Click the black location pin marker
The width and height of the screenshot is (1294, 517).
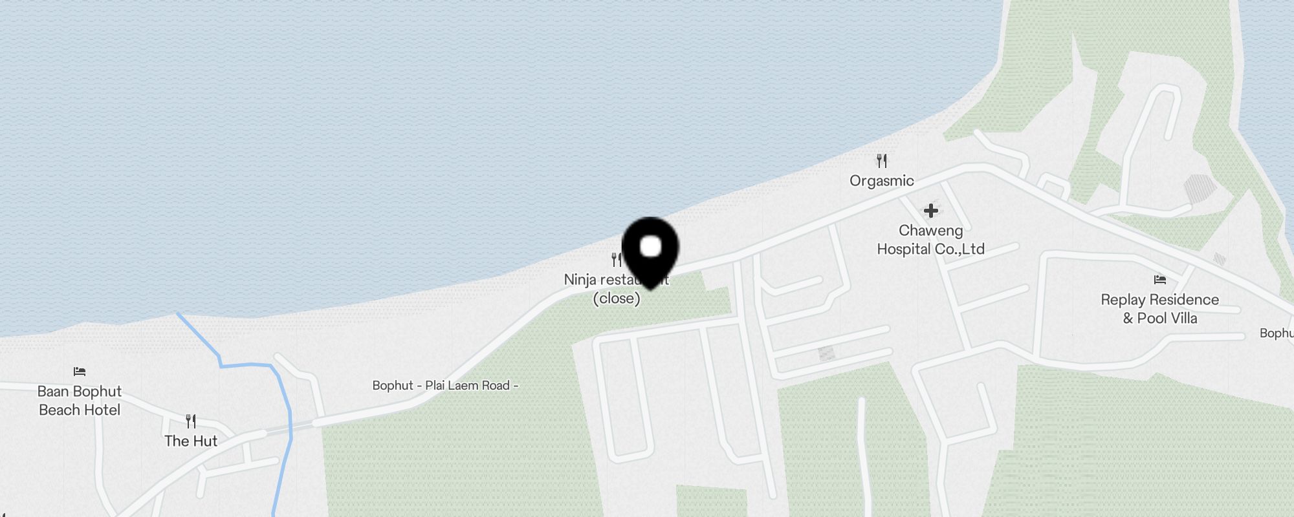click(x=650, y=252)
